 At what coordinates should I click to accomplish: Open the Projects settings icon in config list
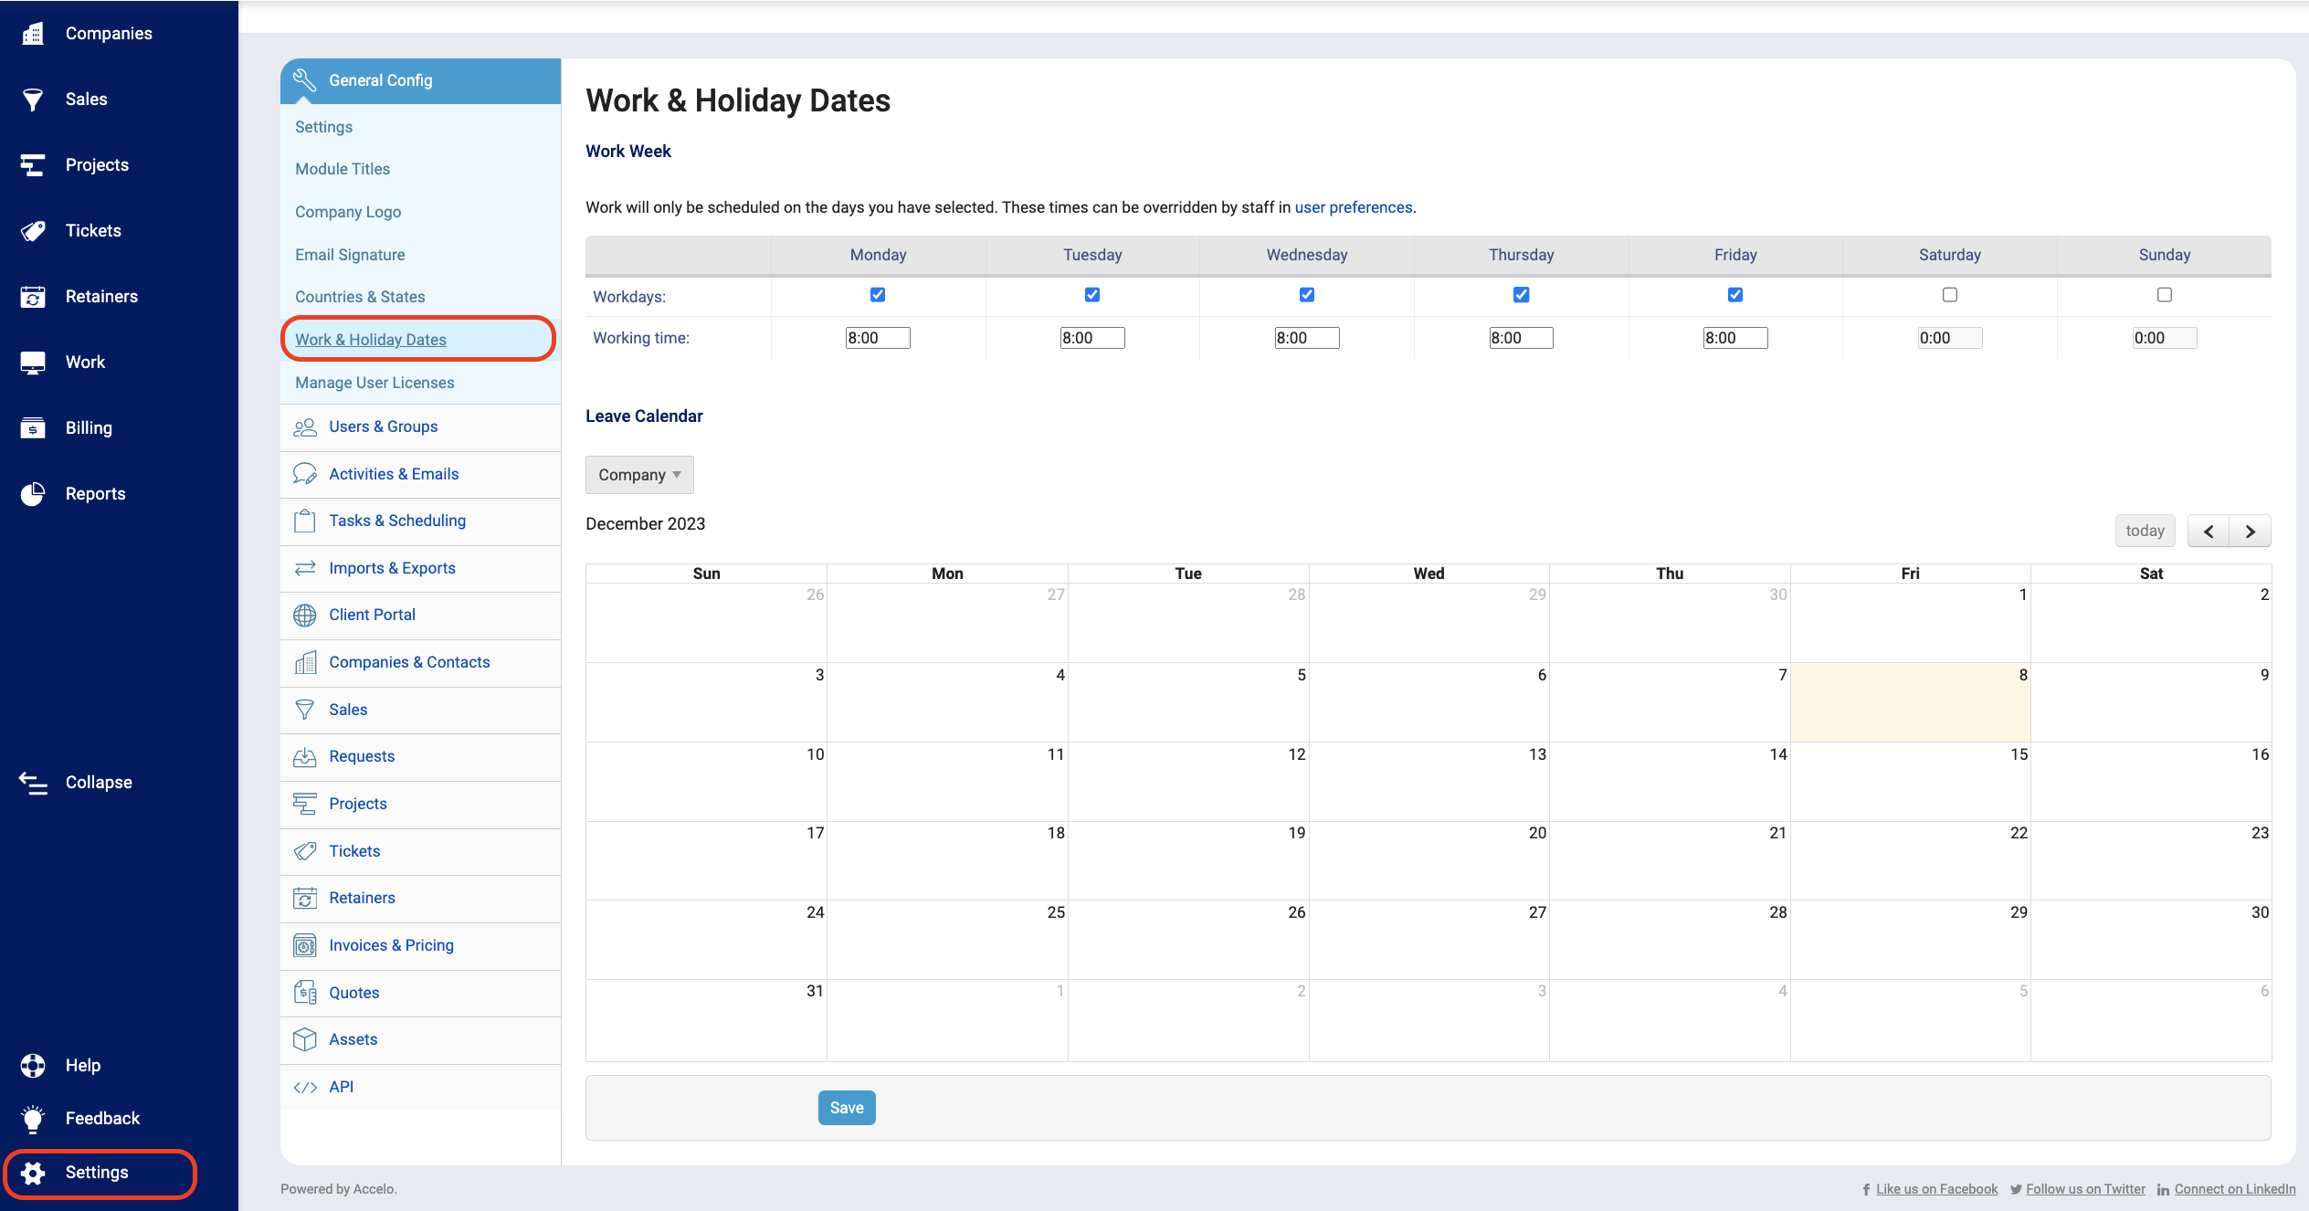point(305,804)
